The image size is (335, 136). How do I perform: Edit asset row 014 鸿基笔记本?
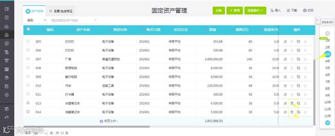(285, 112)
